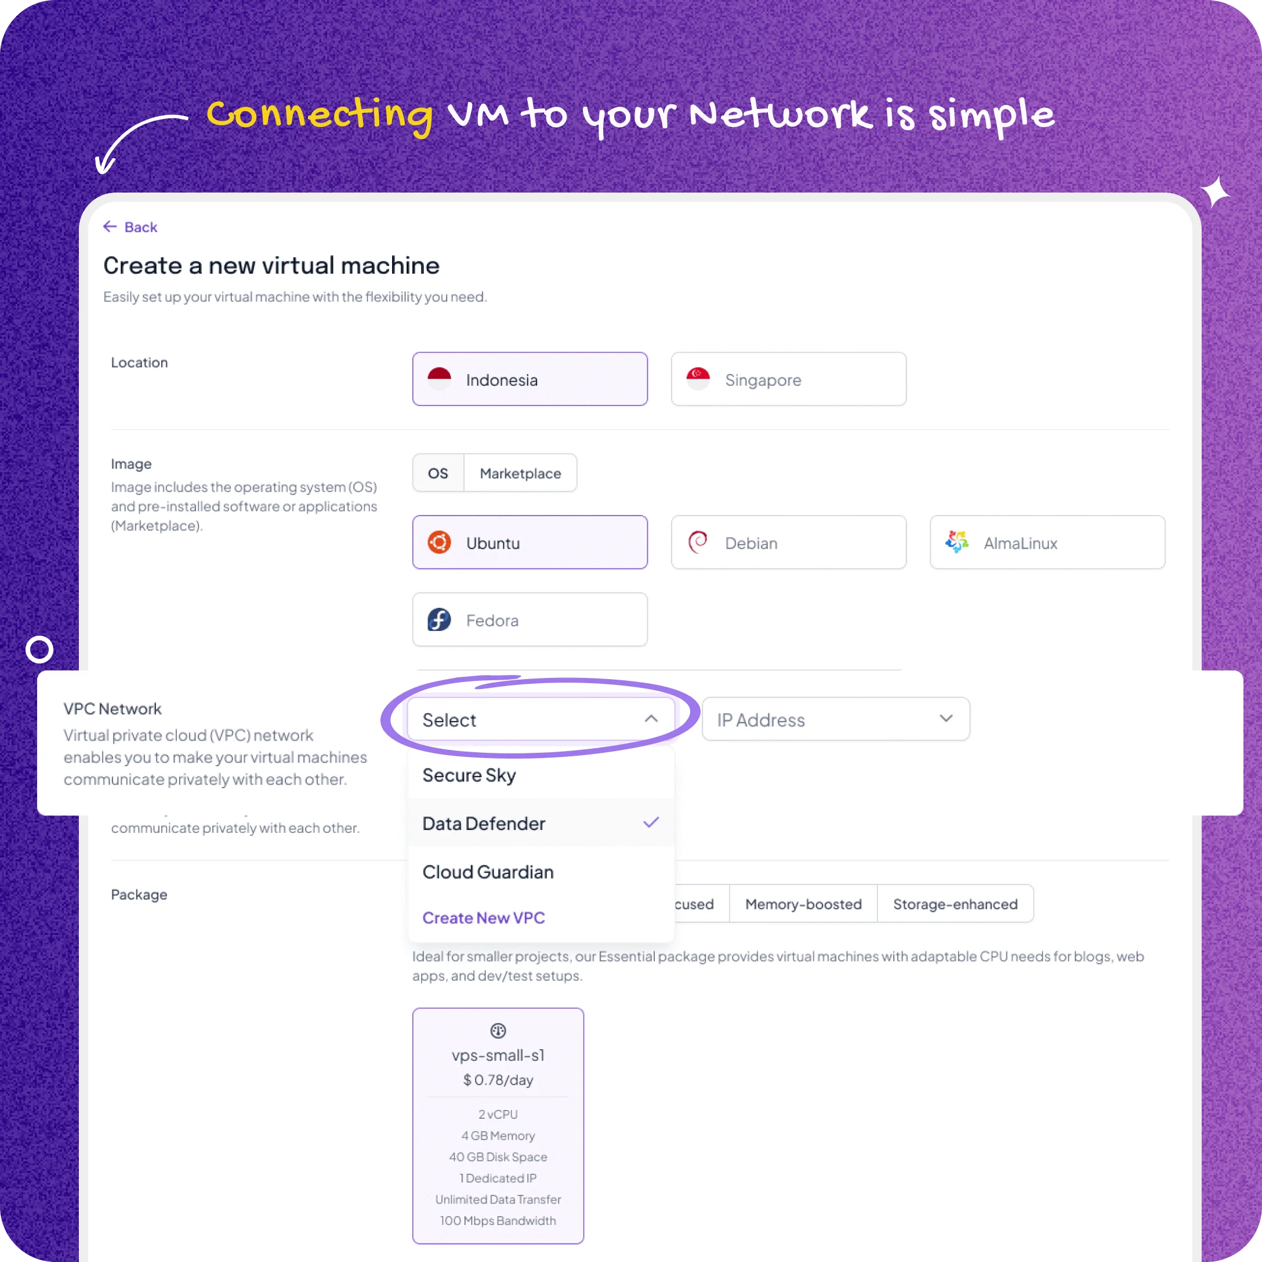Choose the Memory-boosted package option

tap(802, 904)
